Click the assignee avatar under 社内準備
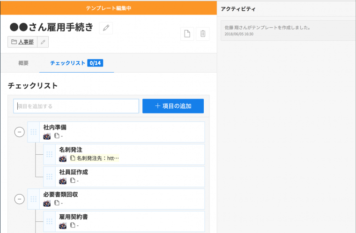Viewport: 356px width, 233px height. 47,136
